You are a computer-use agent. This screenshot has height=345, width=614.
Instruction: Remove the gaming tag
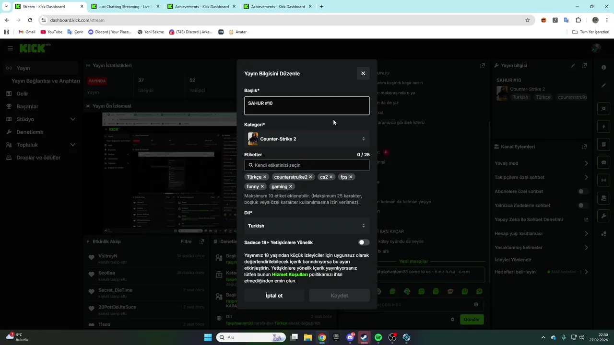[x=291, y=186]
